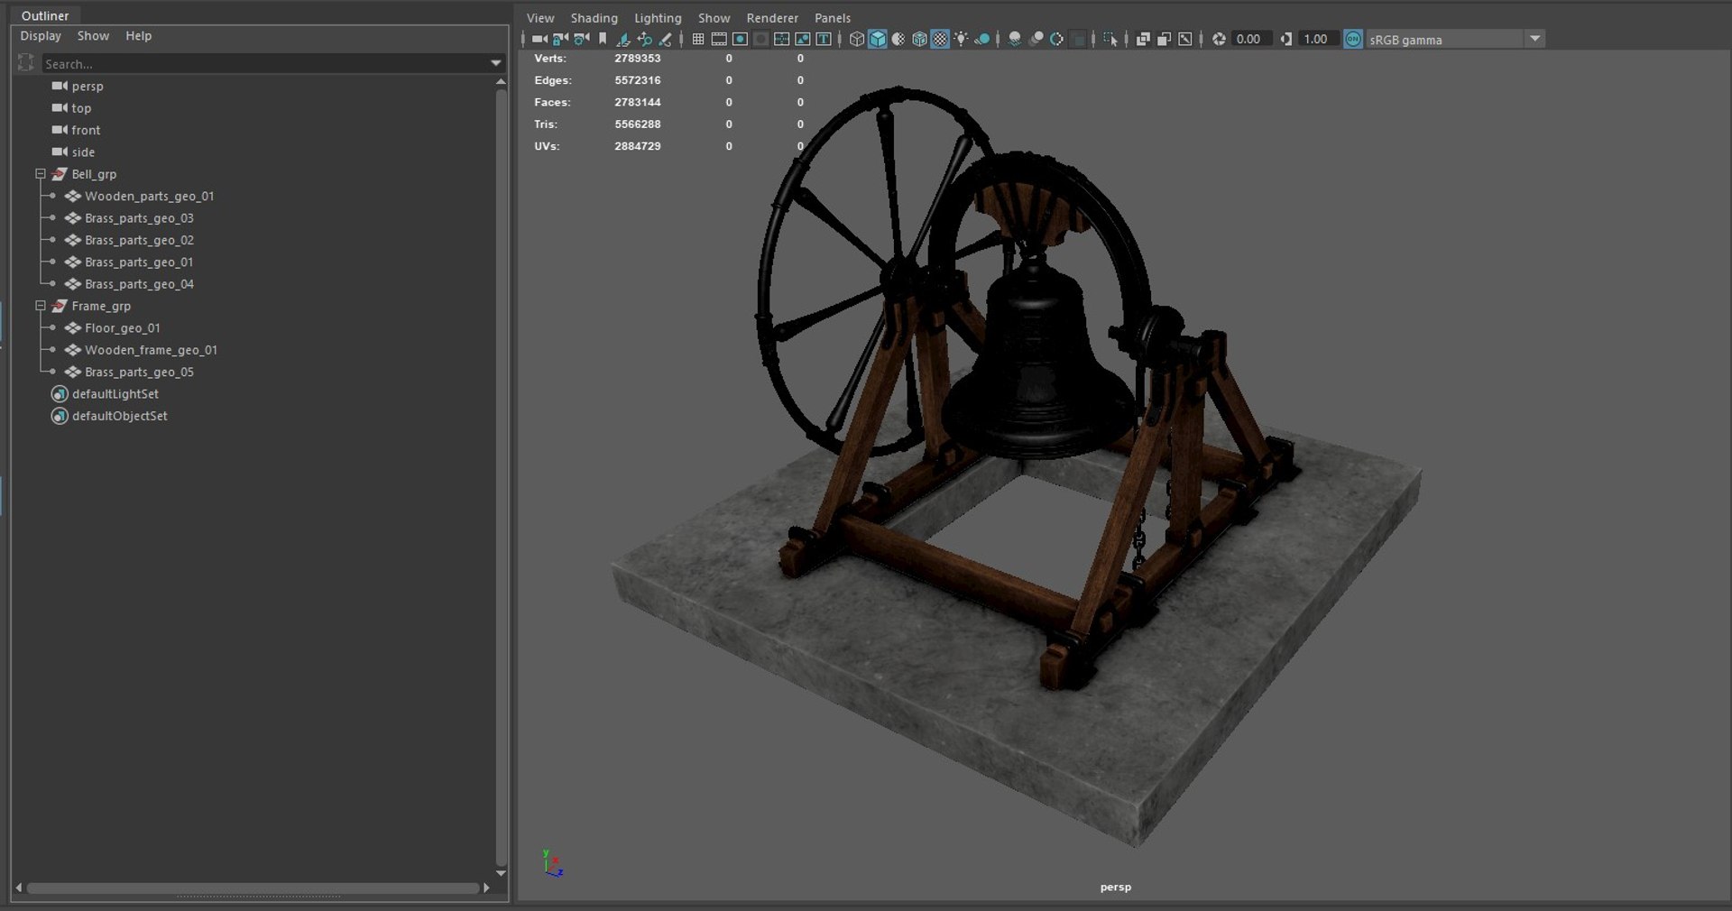1732x911 pixels.
Task: Toggle the Safe Action overlay
Action: (802, 39)
